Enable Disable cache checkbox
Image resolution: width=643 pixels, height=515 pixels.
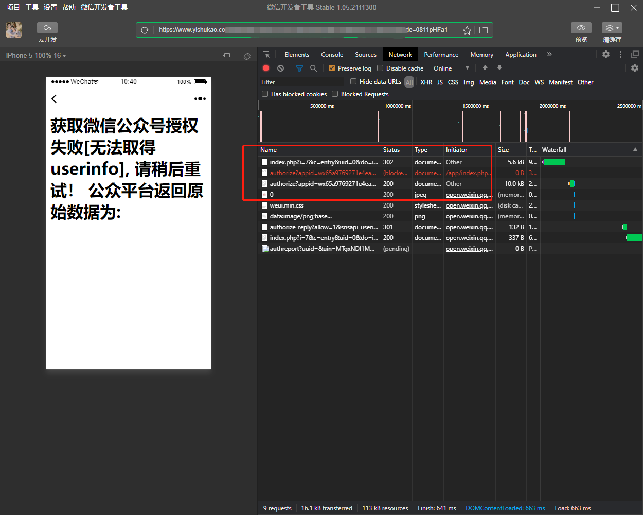click(x=380, y=68)
